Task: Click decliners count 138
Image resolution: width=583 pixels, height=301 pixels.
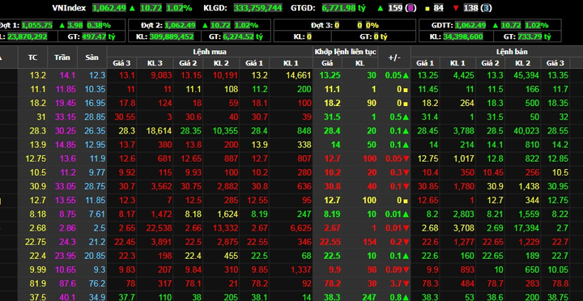Action: [x=470, y=8]
